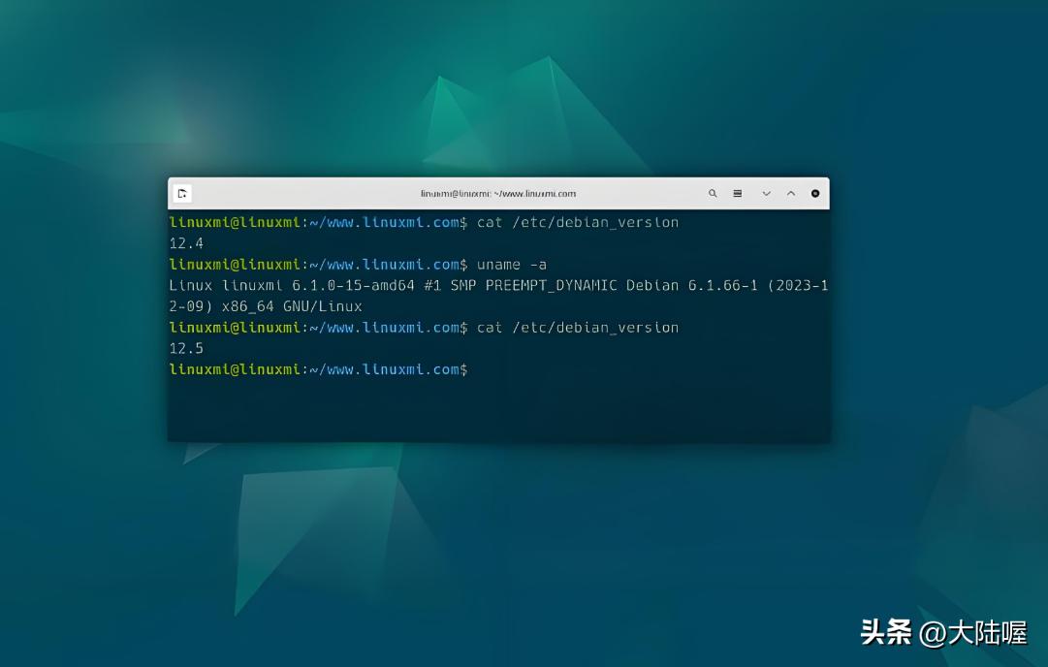
Task: Open a new terminal tab
Action: 182,194
